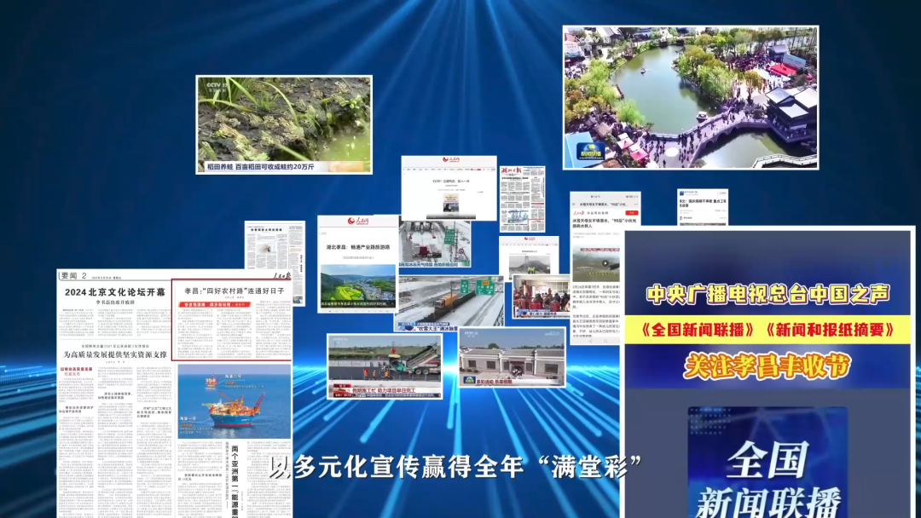Click the caption 假期施工忙 助力项目早日完工
The image size is (921, 518).
tap(384, 390)
